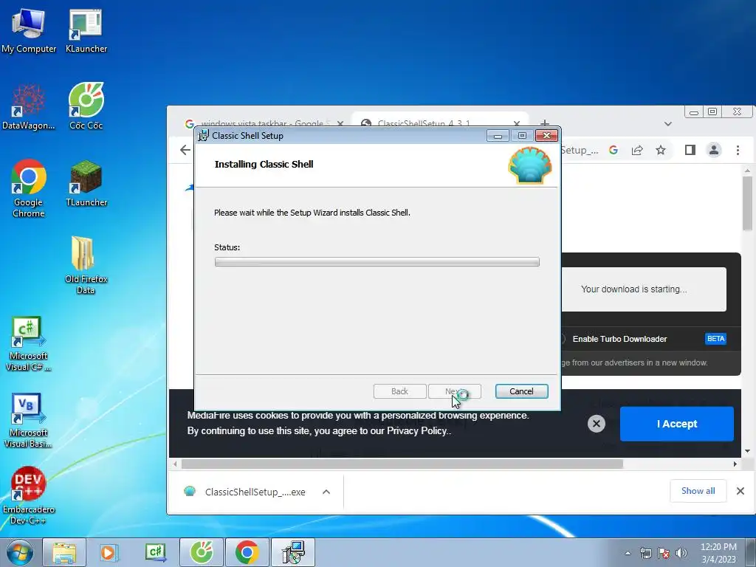Open Embarcadero Dev-C++ desktop icon
The height and width of the screenshot is (567, 756).
29,495
